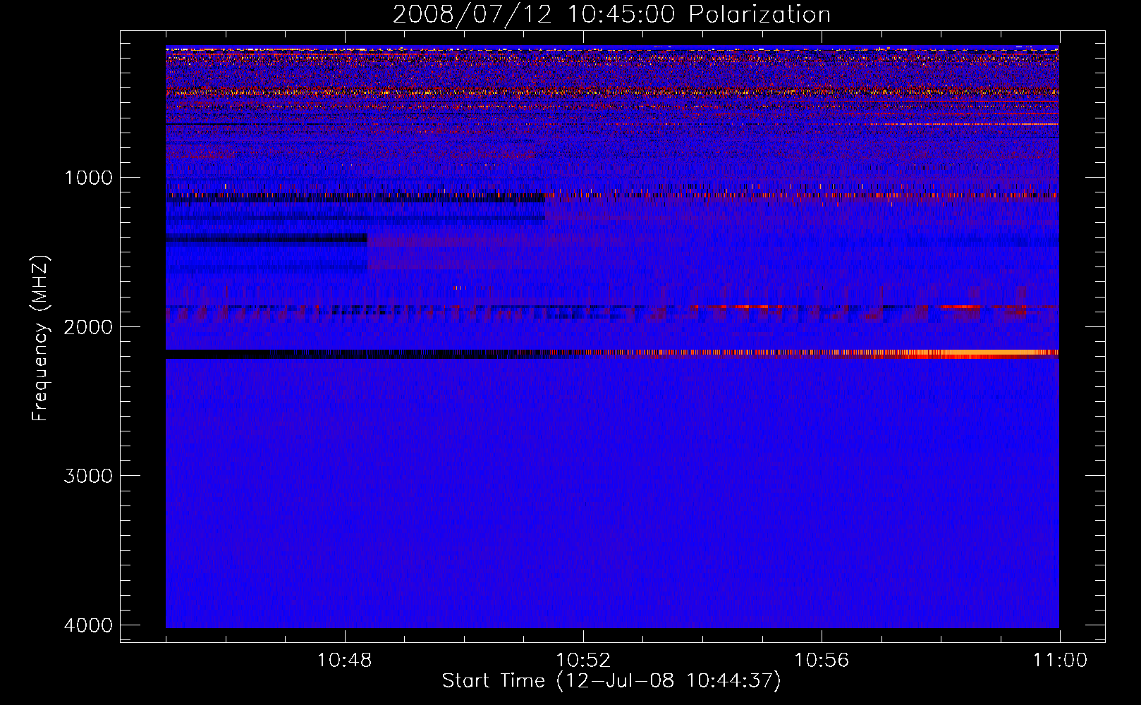Click the "10:52" time tick label
Screen dimensions: 1141x705
(583, 661)
